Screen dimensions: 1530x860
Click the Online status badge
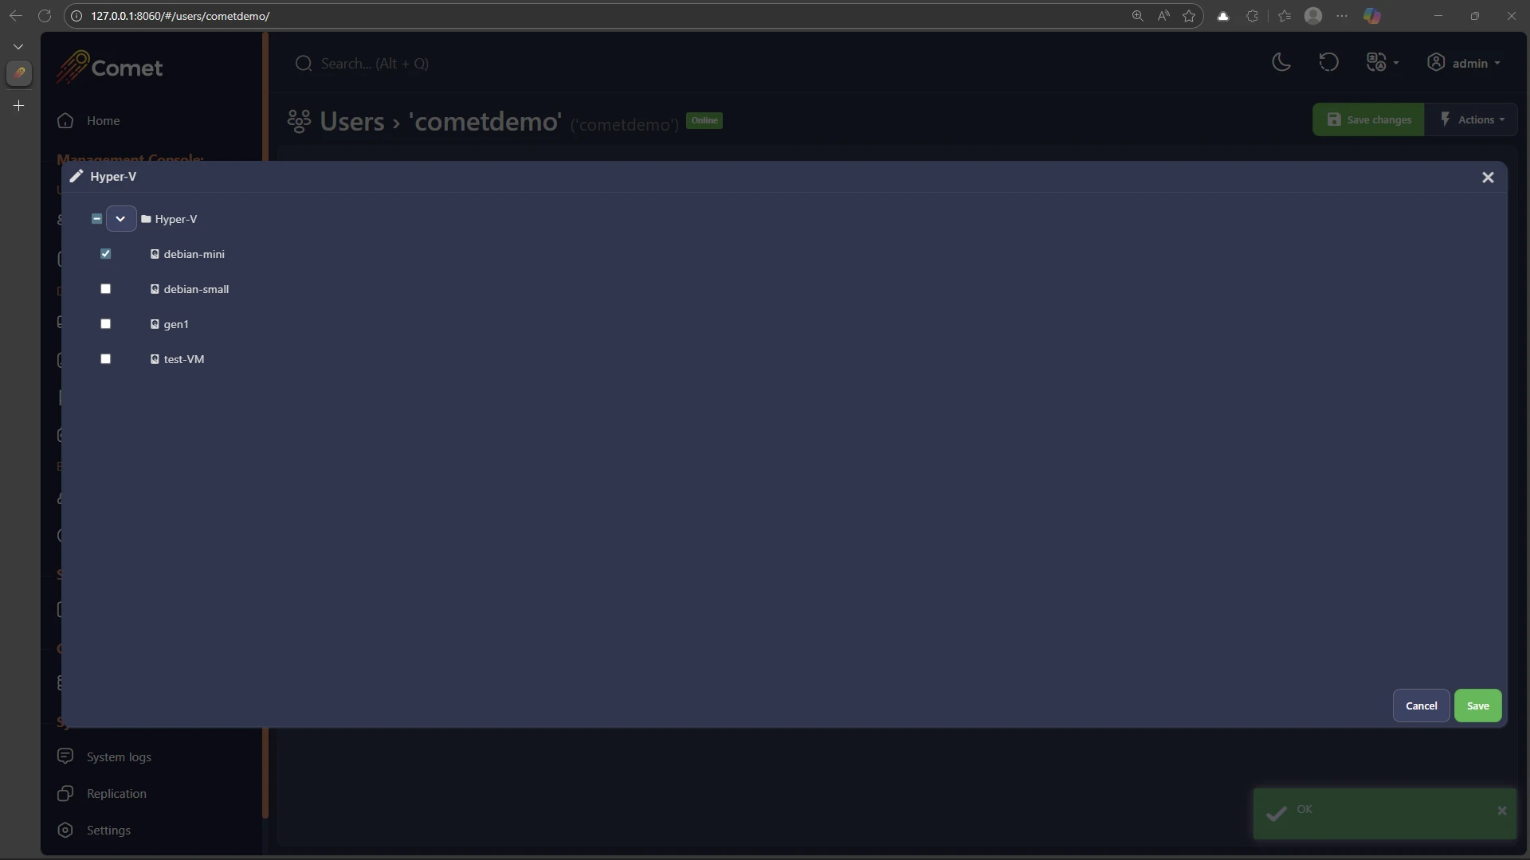pos(704,121)
